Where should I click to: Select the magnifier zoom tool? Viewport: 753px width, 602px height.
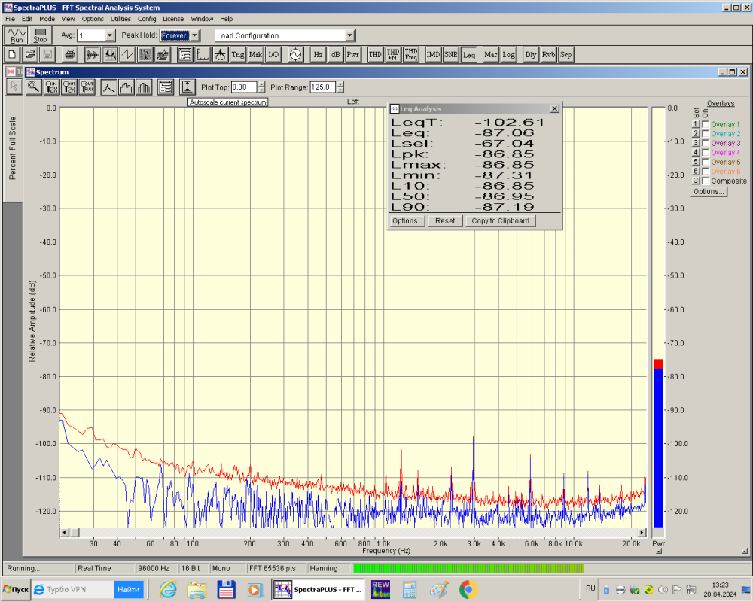pyautogui.click(x=33, y=87)
